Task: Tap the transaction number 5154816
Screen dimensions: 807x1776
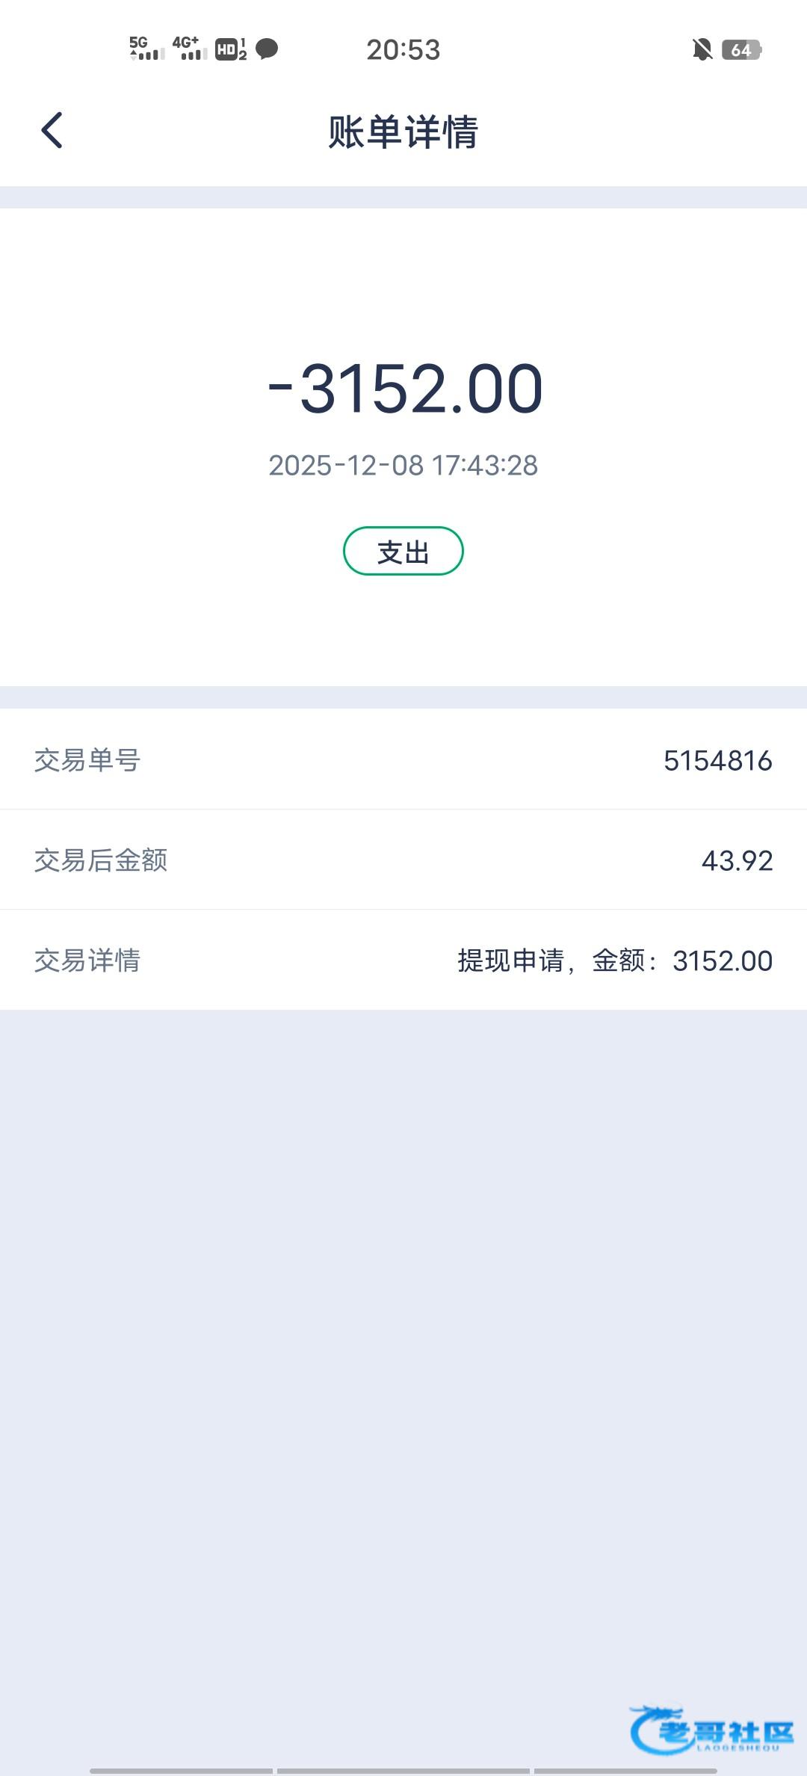Action: coord(717,760)
